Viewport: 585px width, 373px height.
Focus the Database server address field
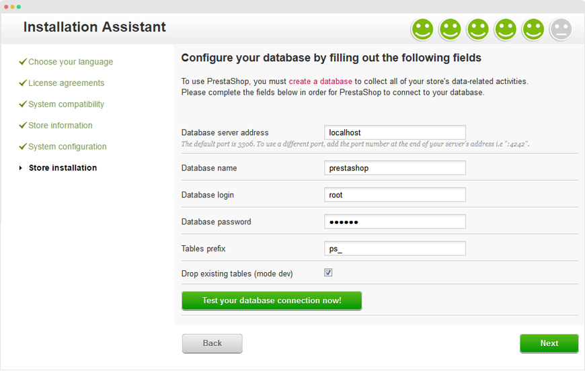point(395,132)
